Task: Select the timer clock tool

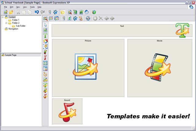Action: pyautogui.click(x=45, y=74)
